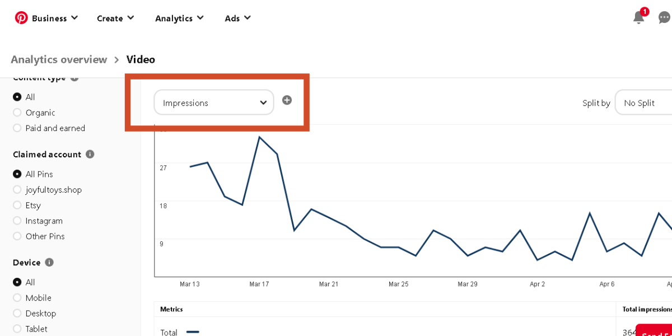
Task: Go to Analytics overview breadcrumb
Action: pyautogui.click(x=59, y=59)
